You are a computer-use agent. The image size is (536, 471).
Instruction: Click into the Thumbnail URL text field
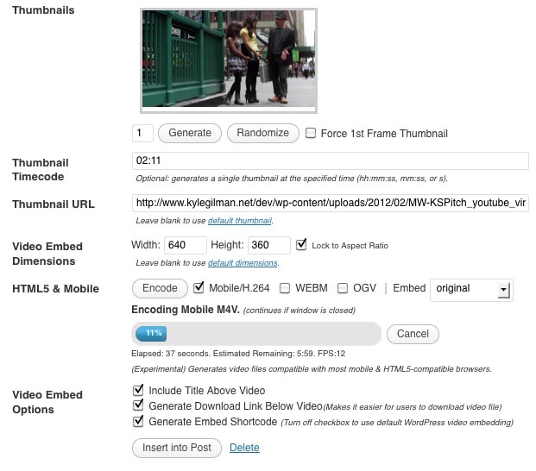331,203
